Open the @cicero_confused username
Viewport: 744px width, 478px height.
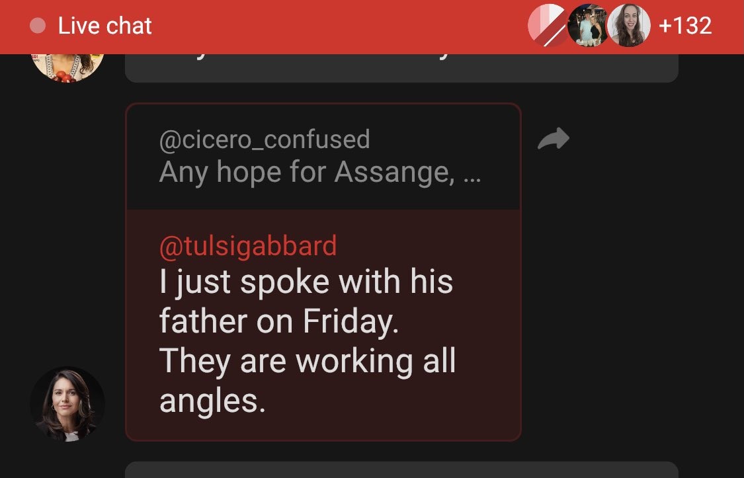(264, 139)
